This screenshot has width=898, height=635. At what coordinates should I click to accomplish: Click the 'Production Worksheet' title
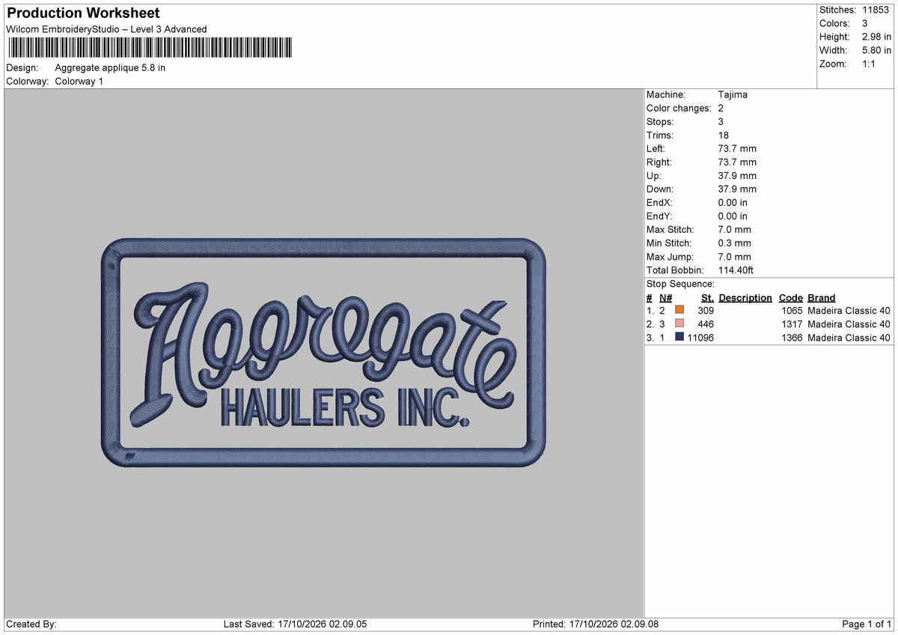83,13
